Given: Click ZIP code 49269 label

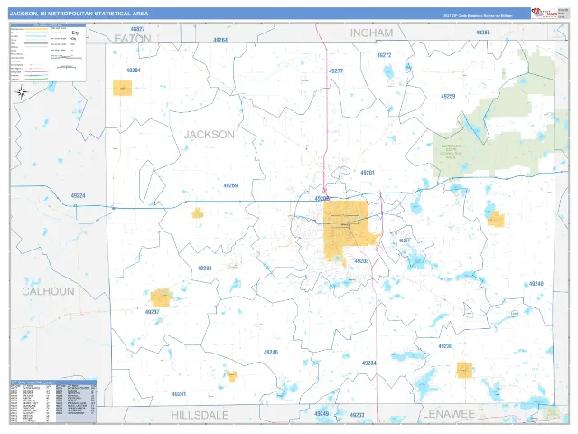Looking at the screenshot, I should click(231, 185).
